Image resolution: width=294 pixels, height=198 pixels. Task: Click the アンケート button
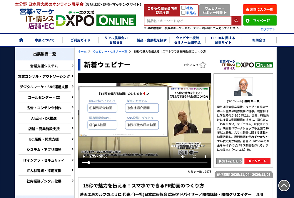pos(257,161)
